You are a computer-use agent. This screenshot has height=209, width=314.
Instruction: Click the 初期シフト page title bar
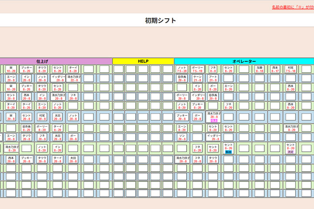[160, 20]
